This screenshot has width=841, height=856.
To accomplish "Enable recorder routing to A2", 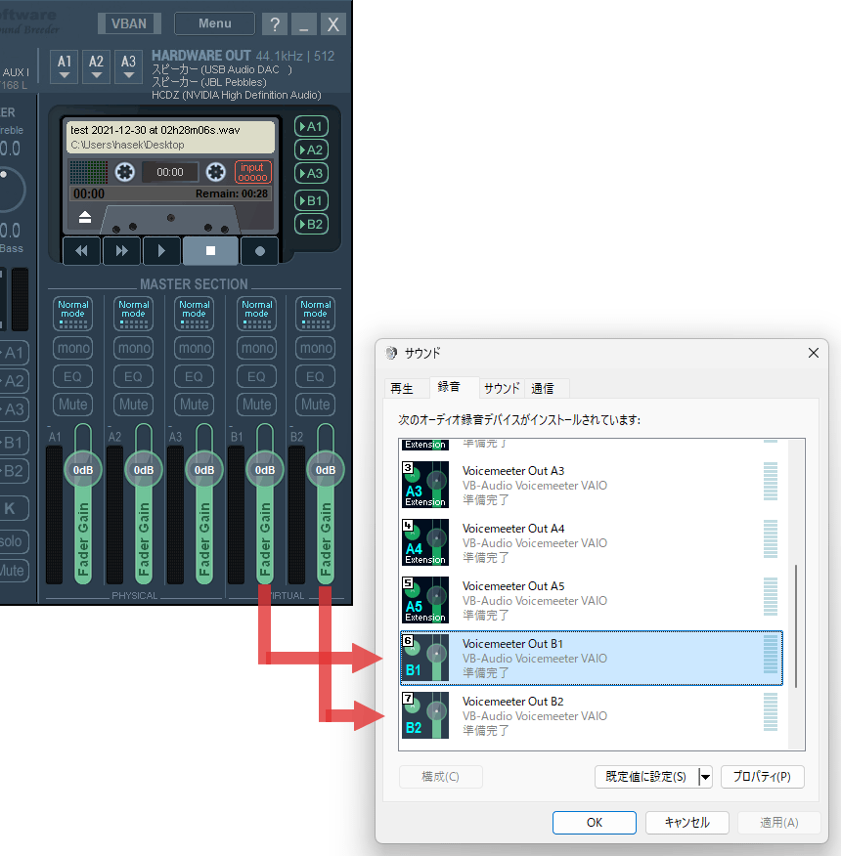I will click(x=312, y=150).
